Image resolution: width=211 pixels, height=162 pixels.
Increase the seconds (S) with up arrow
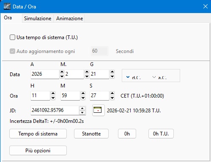(112, 93)
